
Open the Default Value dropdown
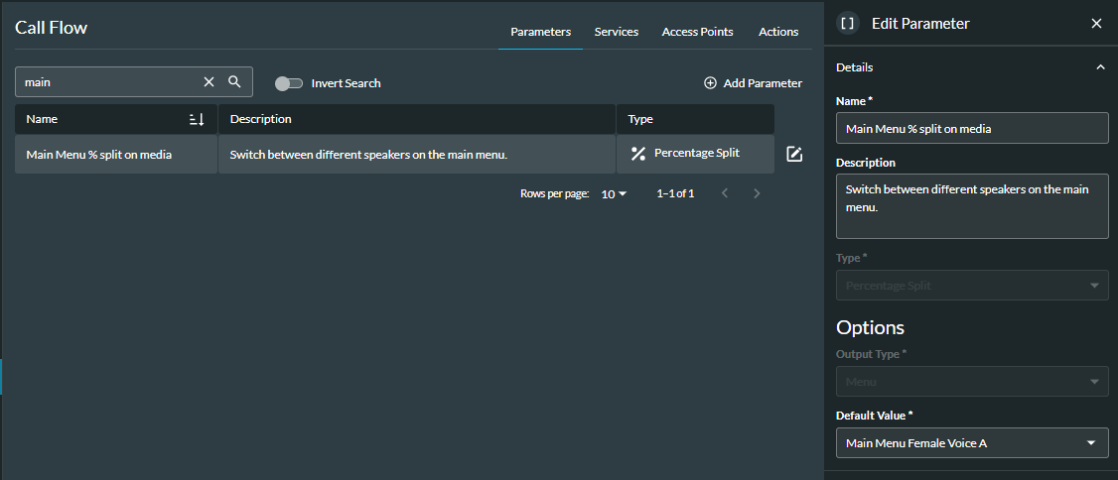pos(972,443)
